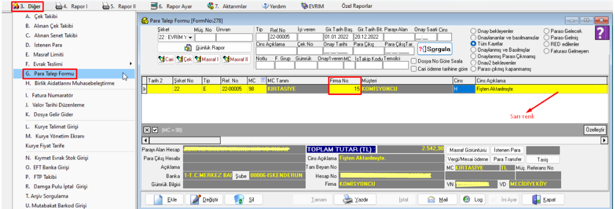Click the Mail button
615x209 pixels.
tap(438, 200)
